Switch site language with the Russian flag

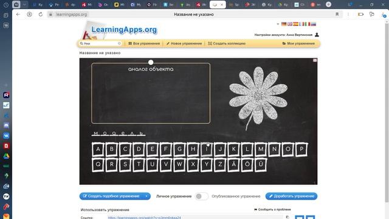click(314, 24)
